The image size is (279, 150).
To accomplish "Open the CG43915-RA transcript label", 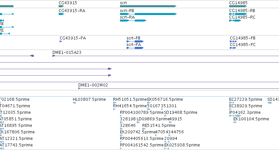I will pyautogui.click(x=72, y=11).
